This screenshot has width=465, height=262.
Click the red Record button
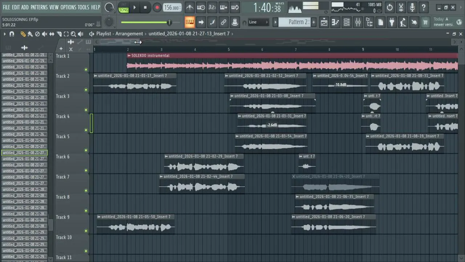pyautogui.click(x=157, y=7)
